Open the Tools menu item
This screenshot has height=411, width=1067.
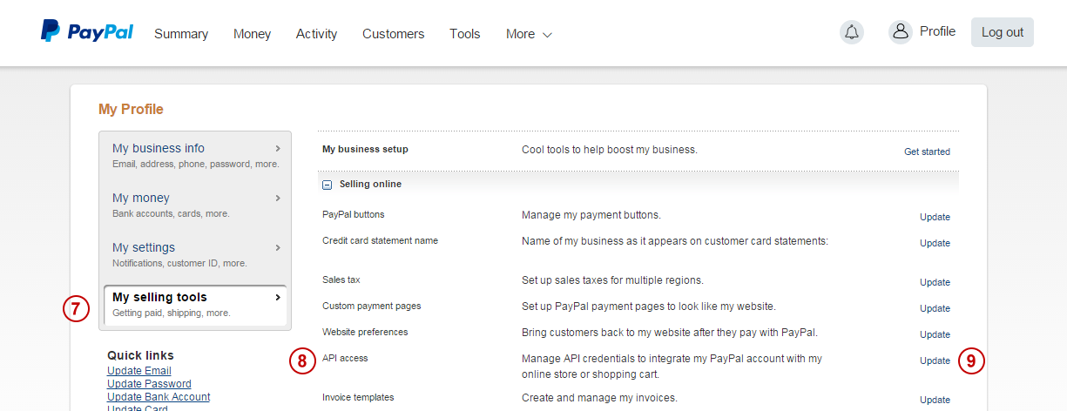pyautogui.click(x=464, y=34)
